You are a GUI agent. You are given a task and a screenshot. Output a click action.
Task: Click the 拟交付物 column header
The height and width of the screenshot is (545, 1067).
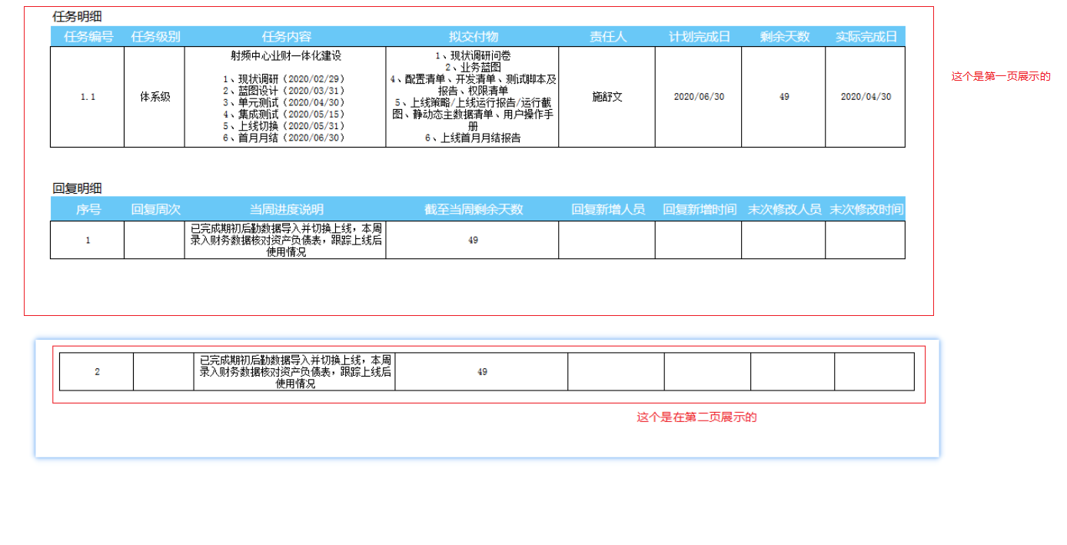pos(474,37)
